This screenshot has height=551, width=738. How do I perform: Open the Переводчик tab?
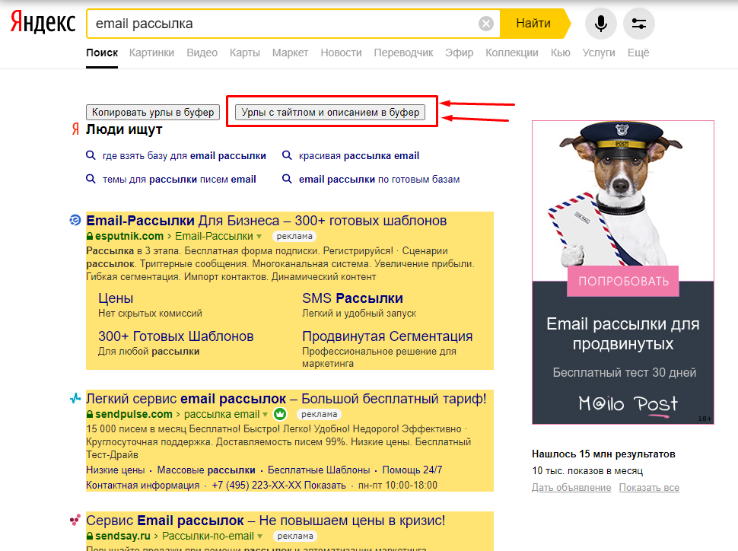click(x=403, y=53)
